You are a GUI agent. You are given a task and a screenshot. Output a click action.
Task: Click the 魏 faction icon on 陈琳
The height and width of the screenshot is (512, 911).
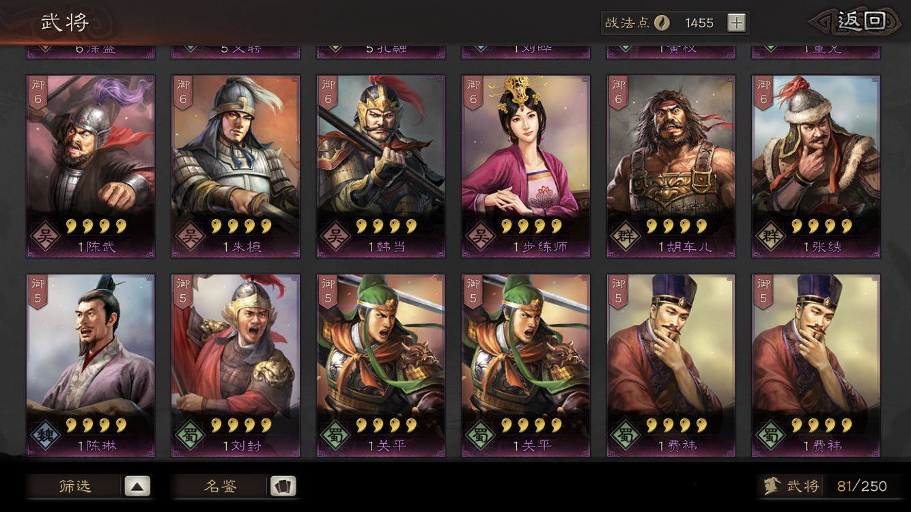(x=46, y=436)
